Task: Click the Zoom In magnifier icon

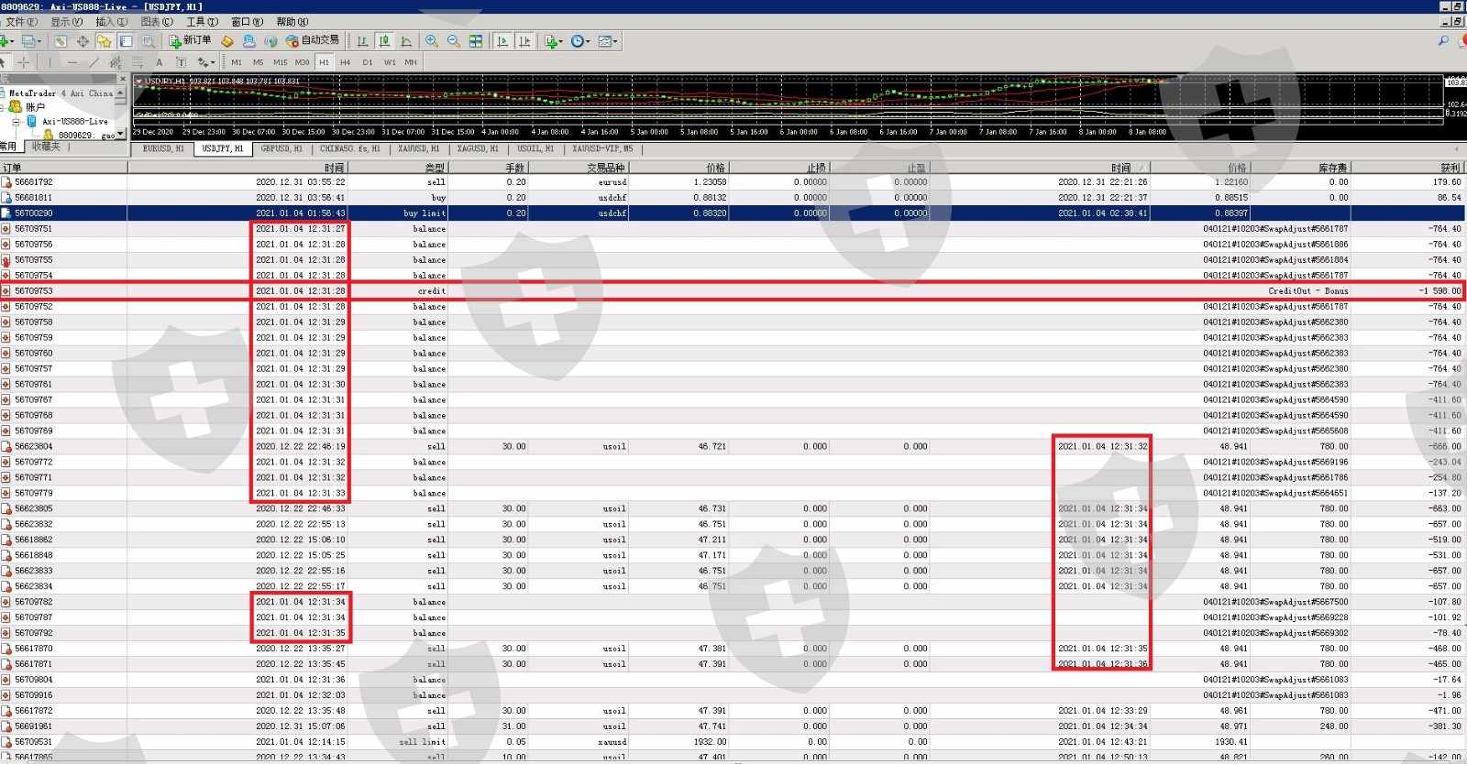Action: 431,41
